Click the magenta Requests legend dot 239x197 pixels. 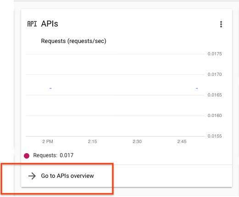(x=27, y=156)
